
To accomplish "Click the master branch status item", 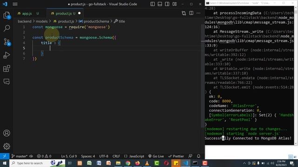I will (x=19, y=156).
